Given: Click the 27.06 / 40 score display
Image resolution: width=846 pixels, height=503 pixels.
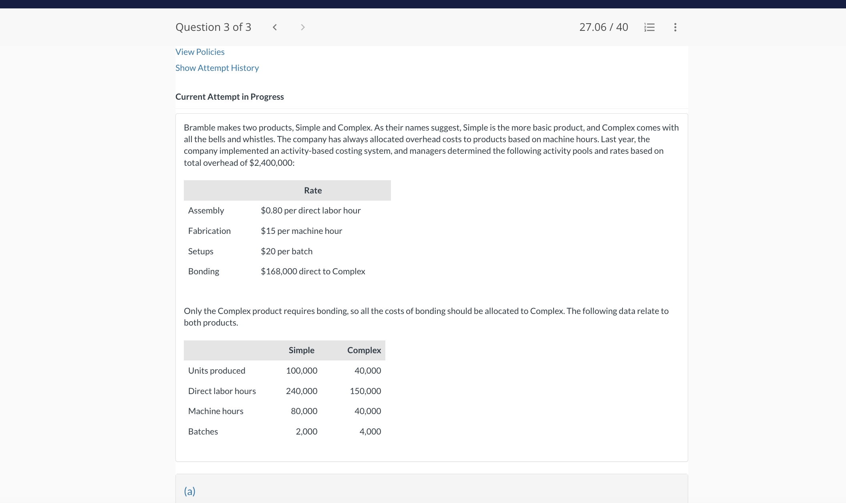Looking at the screenshot, I should point(603,27).
